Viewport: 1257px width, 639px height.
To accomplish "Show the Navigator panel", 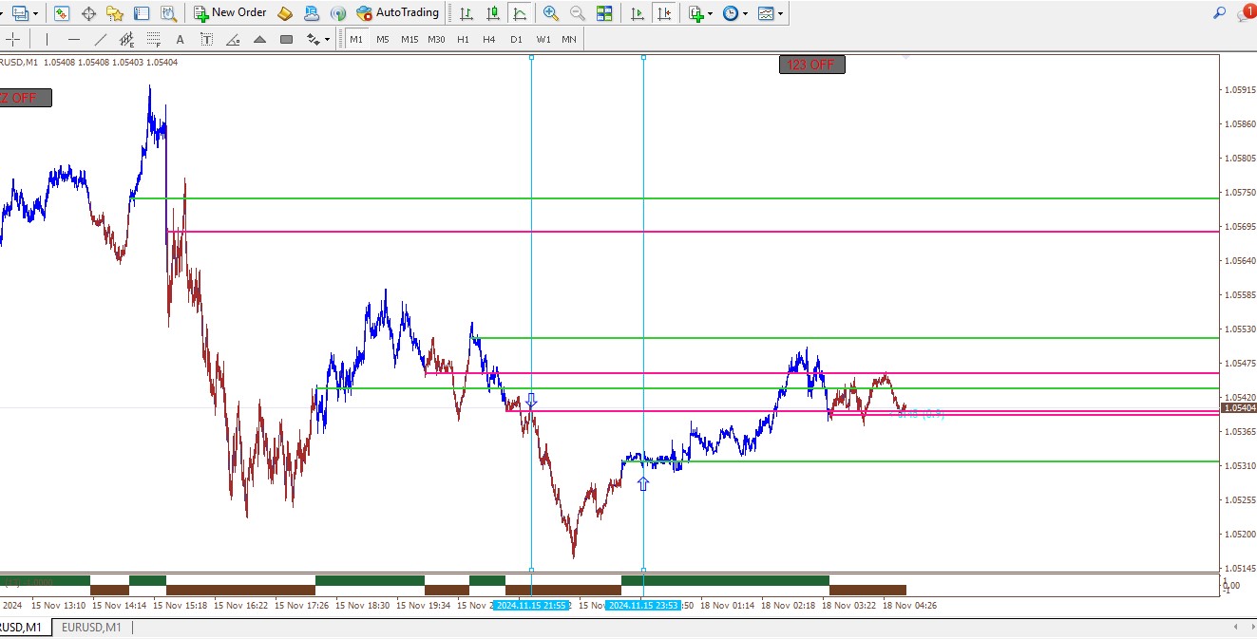I will [115, 13].
